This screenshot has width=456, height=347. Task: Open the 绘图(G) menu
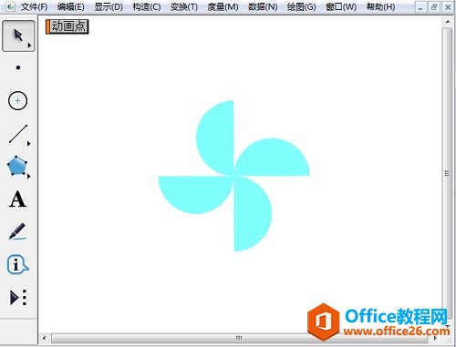click(x=301, y=6)
